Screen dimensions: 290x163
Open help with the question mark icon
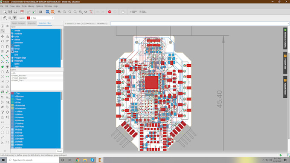123,12
